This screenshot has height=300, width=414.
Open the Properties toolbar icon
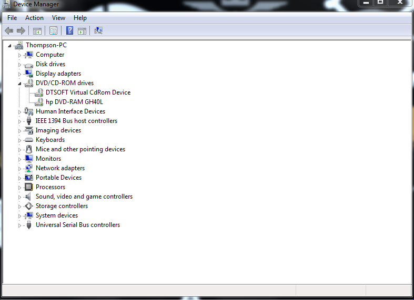point(53,30)
